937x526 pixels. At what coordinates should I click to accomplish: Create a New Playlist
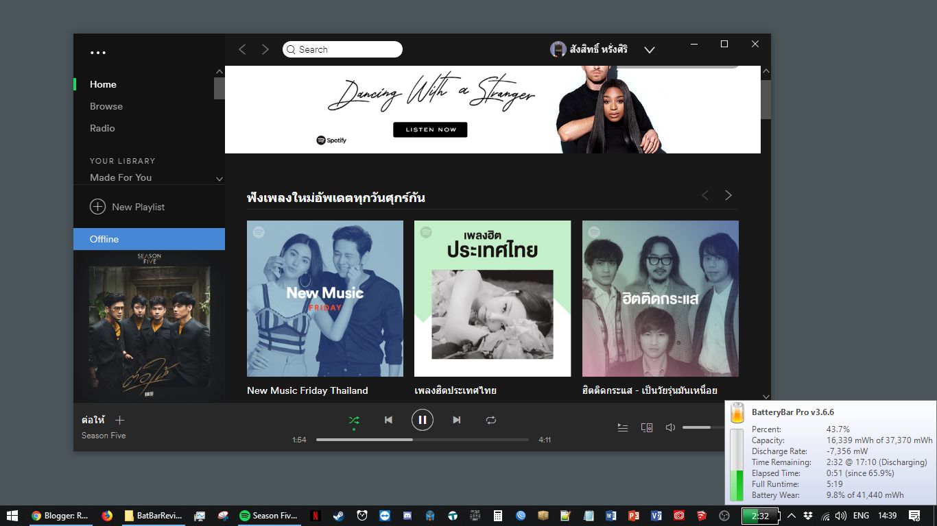click(128, 207)
